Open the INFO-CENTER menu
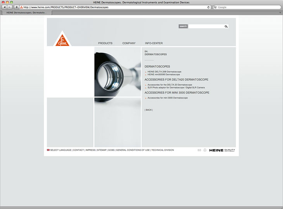The width and height of the screenshot is (283, 209). tap(154, 43)
